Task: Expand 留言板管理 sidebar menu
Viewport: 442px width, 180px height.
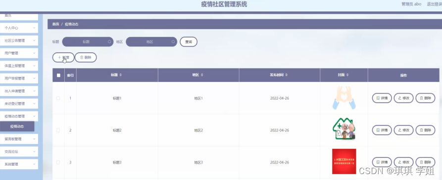Action: click(19, 139)
